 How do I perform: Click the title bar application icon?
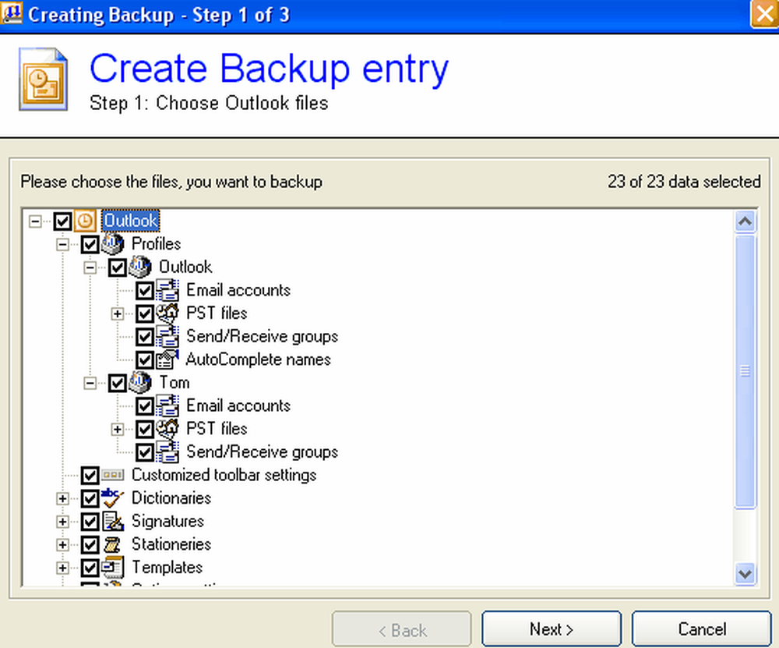tap(12, 13)
